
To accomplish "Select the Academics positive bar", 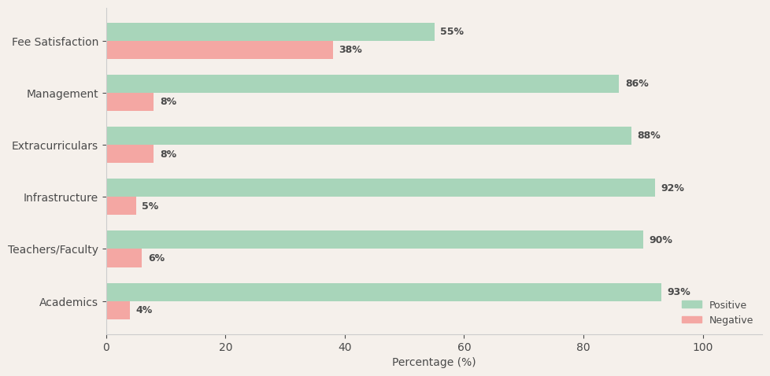I will [x=383, y=293].
